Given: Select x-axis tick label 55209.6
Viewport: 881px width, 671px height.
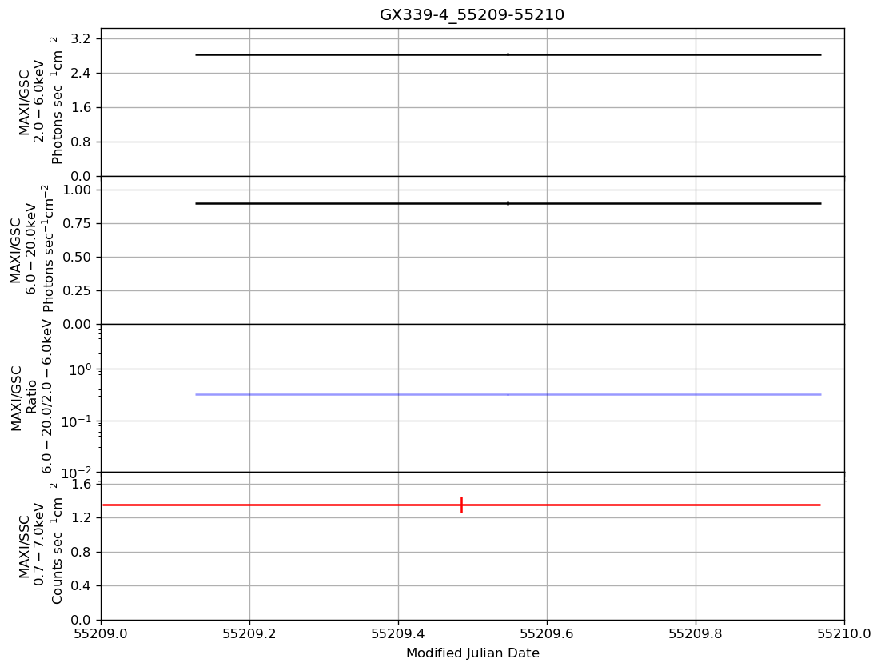Looking at the screenshot, I should 547,634.
